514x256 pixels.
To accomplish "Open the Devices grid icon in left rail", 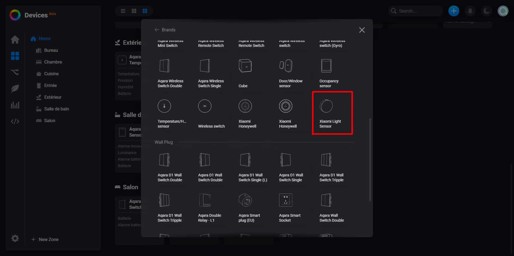I will 15,56.
